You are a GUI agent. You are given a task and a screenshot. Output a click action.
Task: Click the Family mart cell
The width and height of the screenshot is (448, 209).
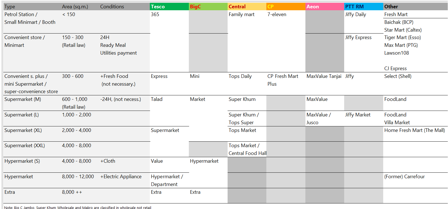click(x=241, y=14)
